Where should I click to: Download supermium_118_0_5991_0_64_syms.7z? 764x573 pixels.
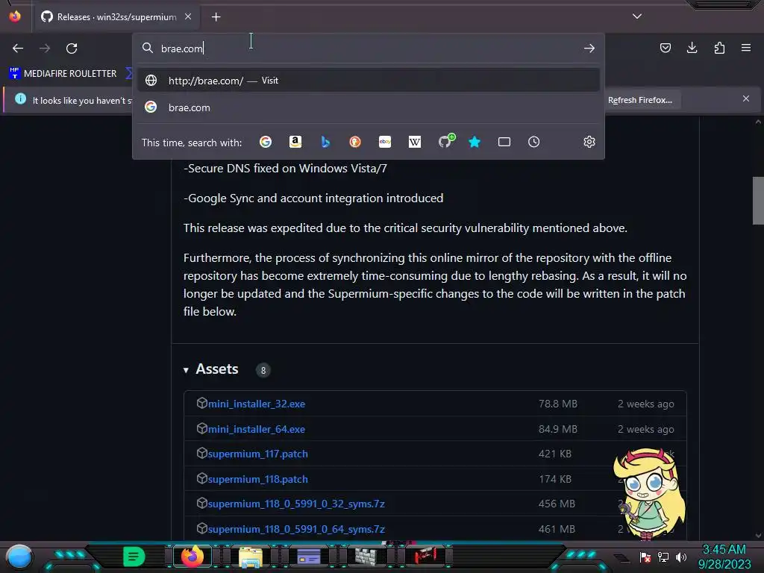pyautogui.click(x=296, y=529)
